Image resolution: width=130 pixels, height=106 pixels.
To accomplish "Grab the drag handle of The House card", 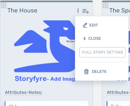I will [4, 5].
